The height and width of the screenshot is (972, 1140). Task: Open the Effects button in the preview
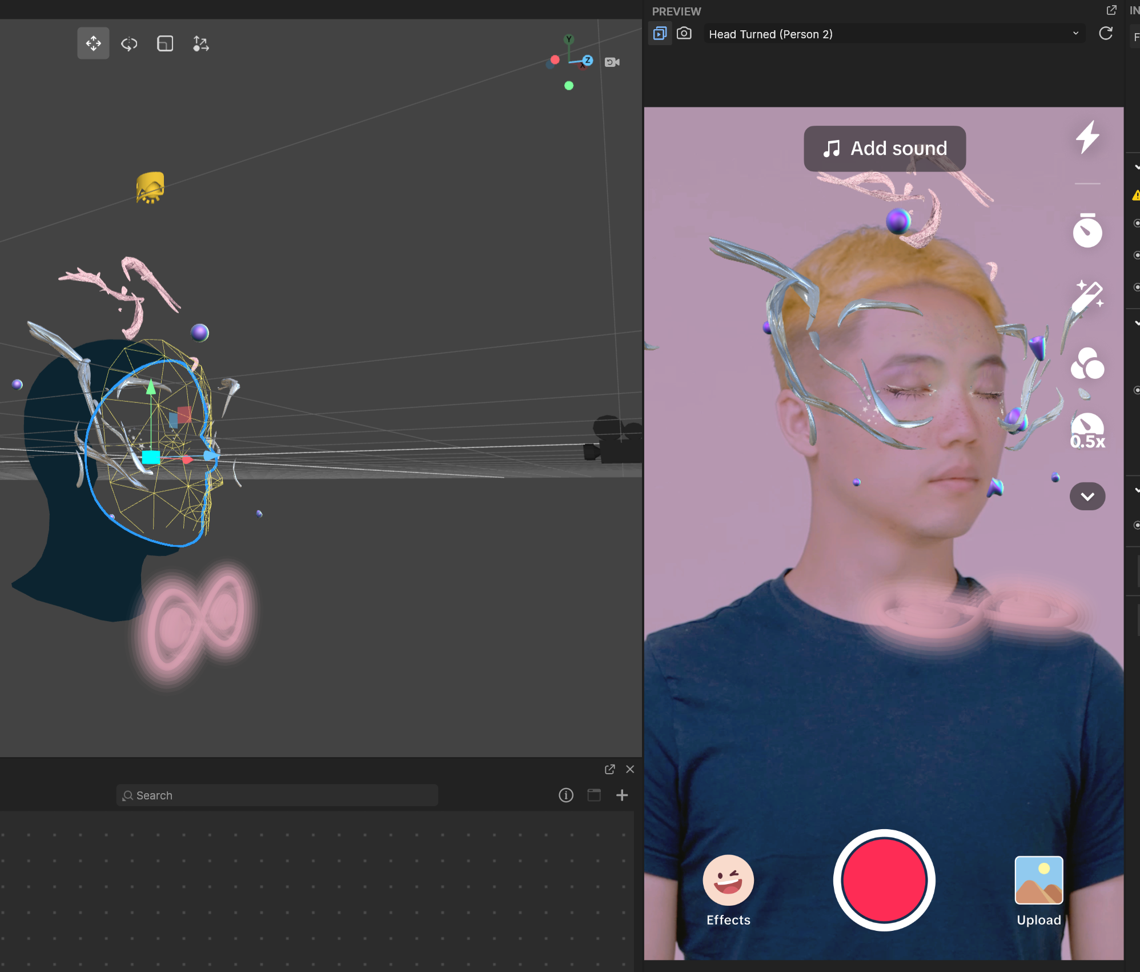728,890
